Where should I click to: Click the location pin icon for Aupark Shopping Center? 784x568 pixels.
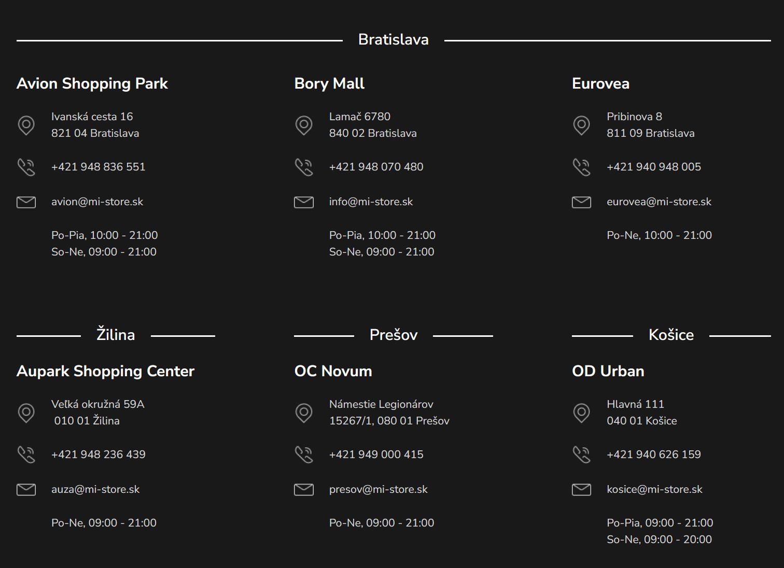click(26, 413)
